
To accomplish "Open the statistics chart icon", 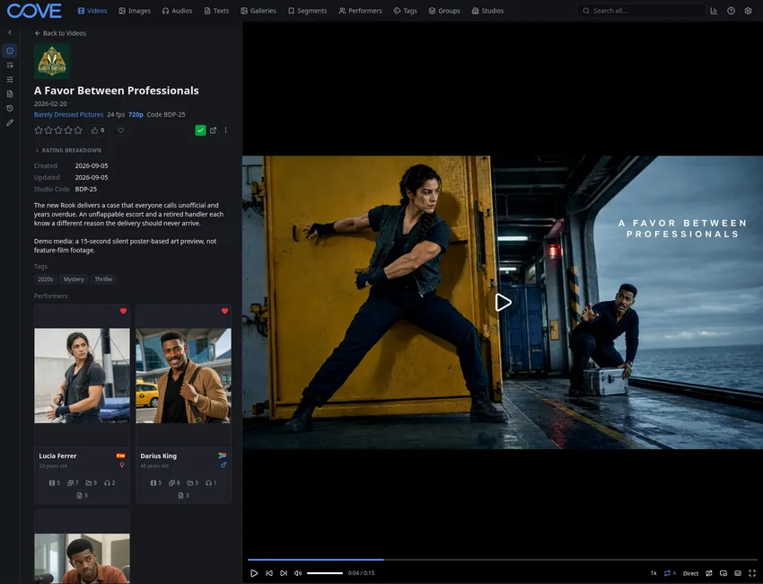I will pyautogui.click(x=714, y=11).
